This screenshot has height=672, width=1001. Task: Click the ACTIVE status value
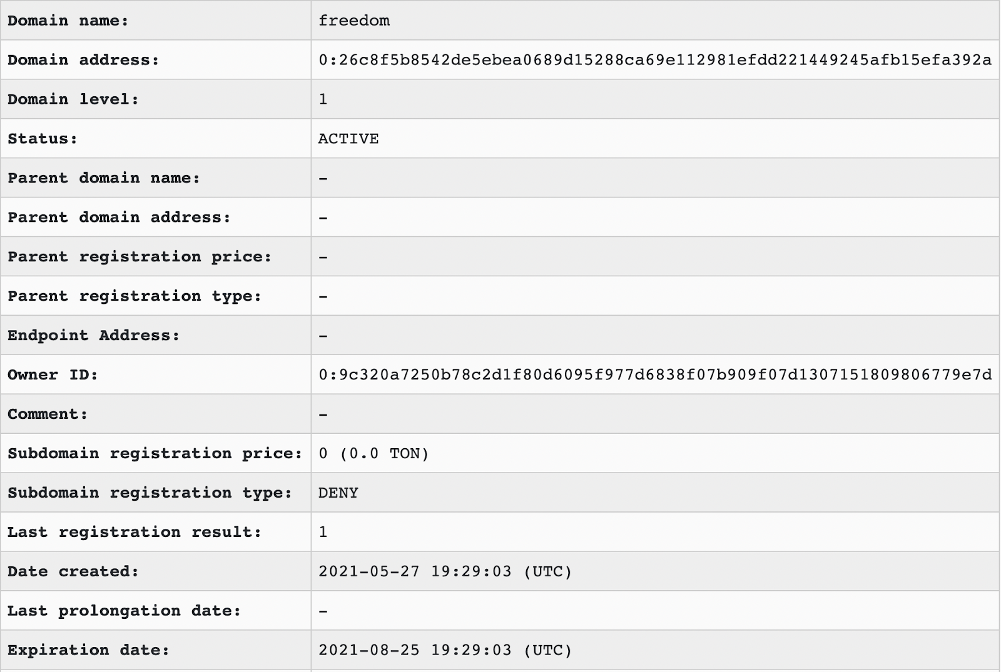(x=348, y=139)
